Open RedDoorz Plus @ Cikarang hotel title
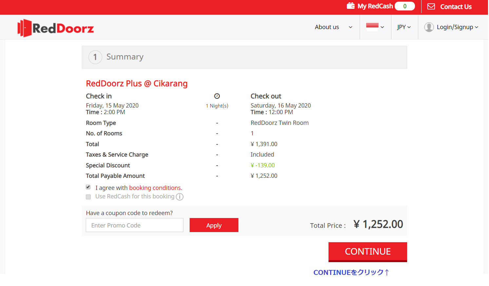The image size is (489, 286). (137, 84)
